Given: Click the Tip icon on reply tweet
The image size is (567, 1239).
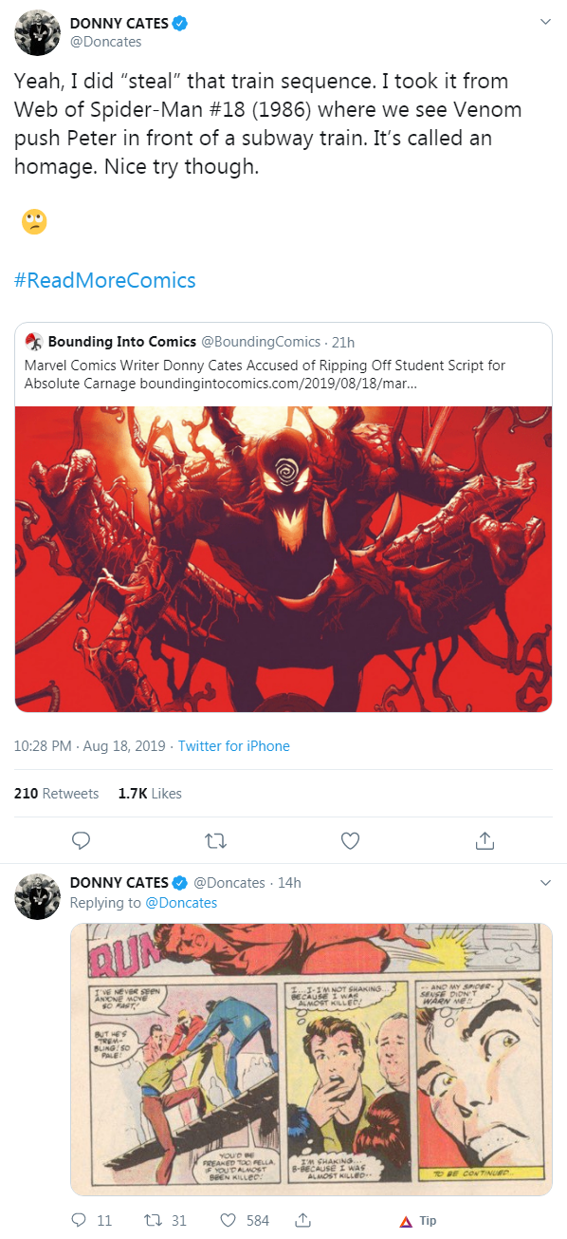Looking at the screenshot, I should pos(418,1221).
